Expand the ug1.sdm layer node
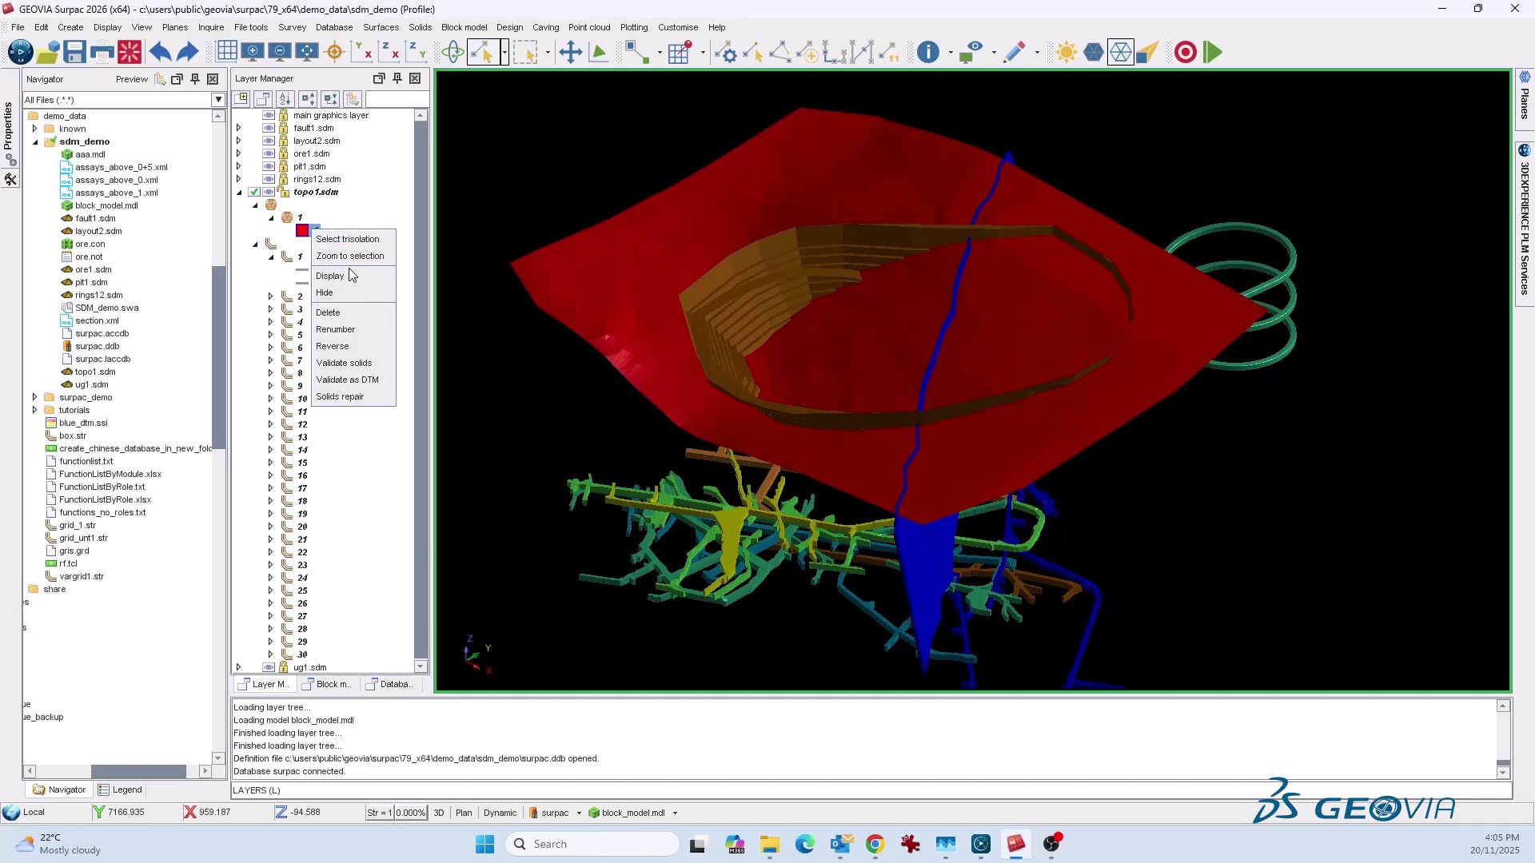The height and width of the screenshot is (863, 1535). pyautogui.click(x=238, y=668)
